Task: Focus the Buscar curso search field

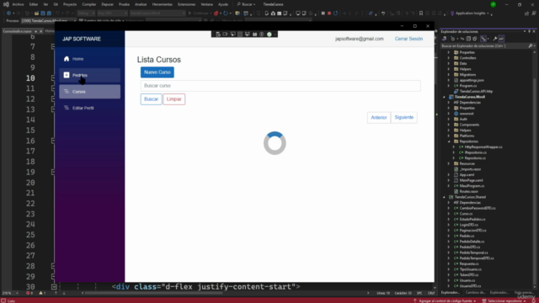Action: pos(280,86)
